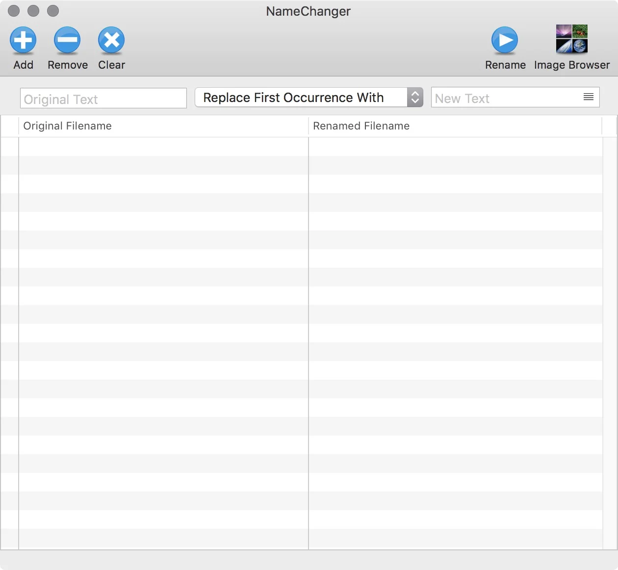The width and height of the screenshot is (618, 570).
Task: Start renaming with the Rename play icon
Action: [505, 40]
